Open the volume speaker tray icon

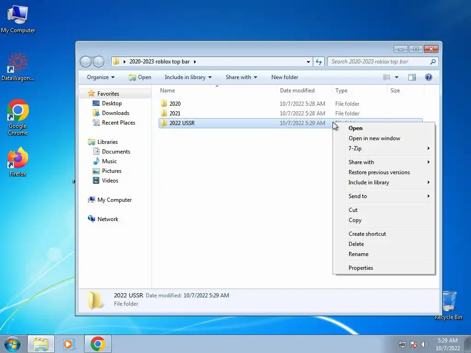[425, 344]
